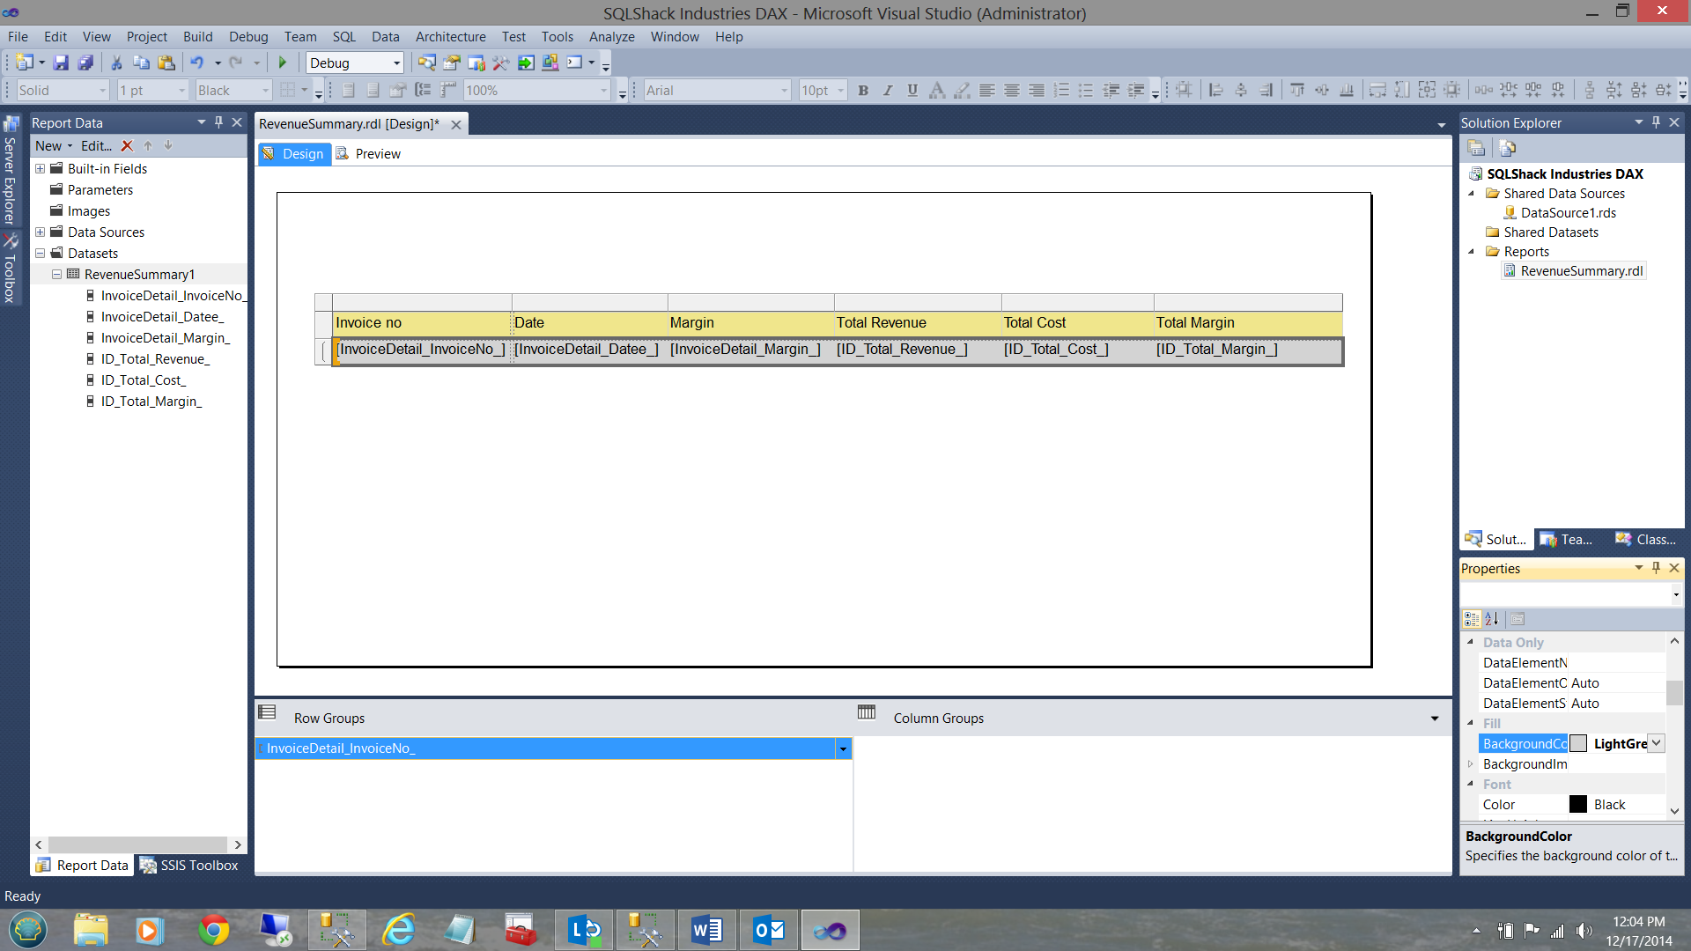Click the New button in Report Data
The image size is (1691, 951).
tap(48, 146)
